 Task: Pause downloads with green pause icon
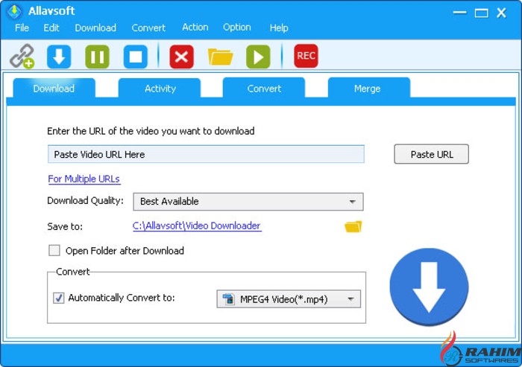[x=97, y=57]
